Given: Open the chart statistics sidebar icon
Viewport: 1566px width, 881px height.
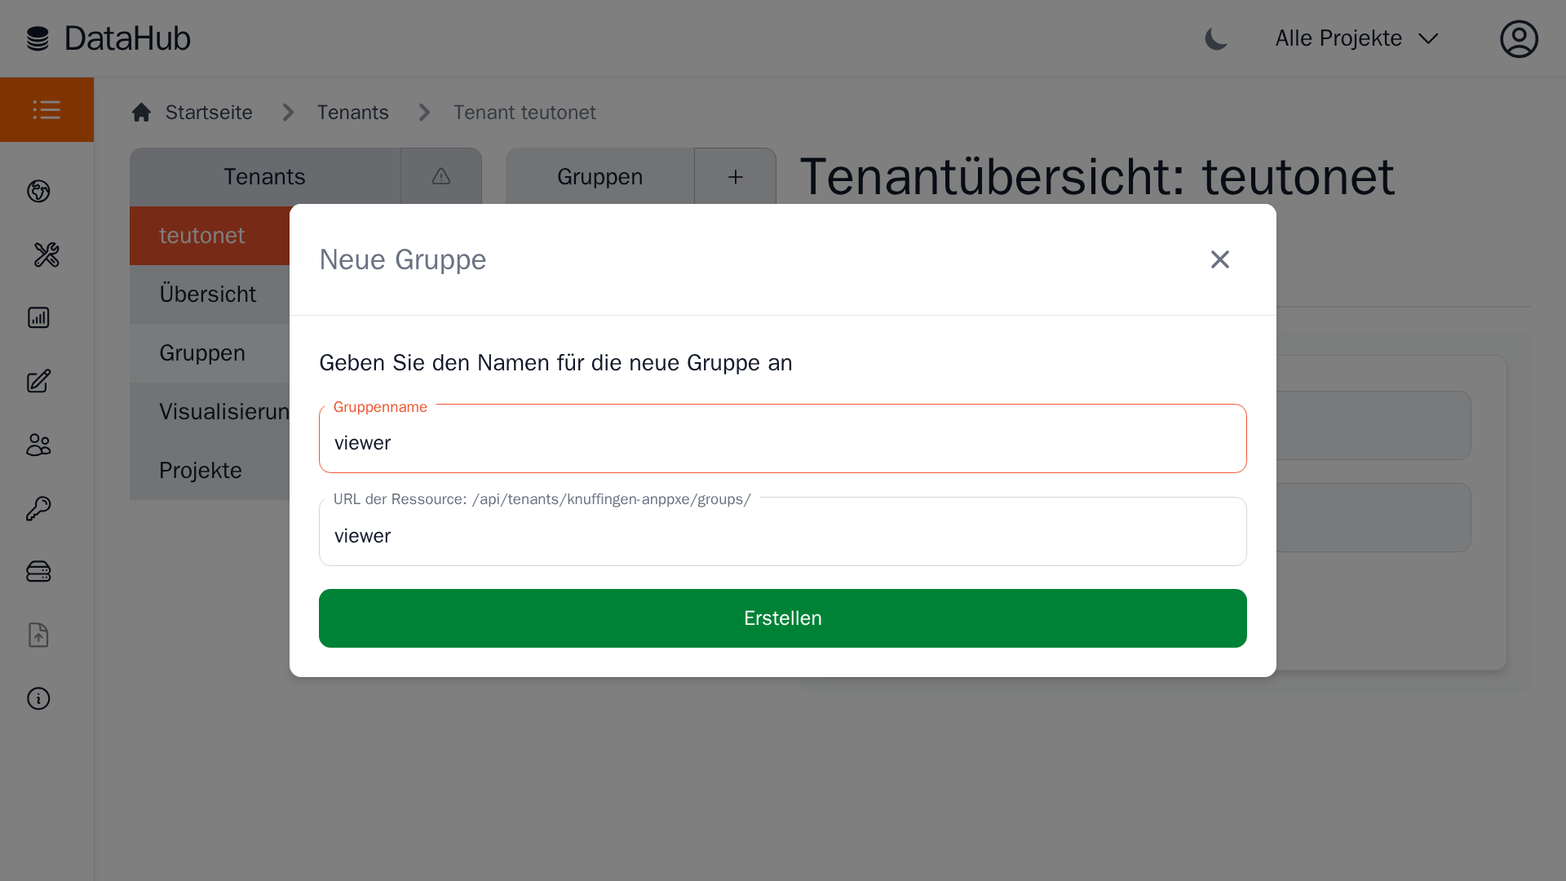Looking at the screenshot, I should pos(38,317).
